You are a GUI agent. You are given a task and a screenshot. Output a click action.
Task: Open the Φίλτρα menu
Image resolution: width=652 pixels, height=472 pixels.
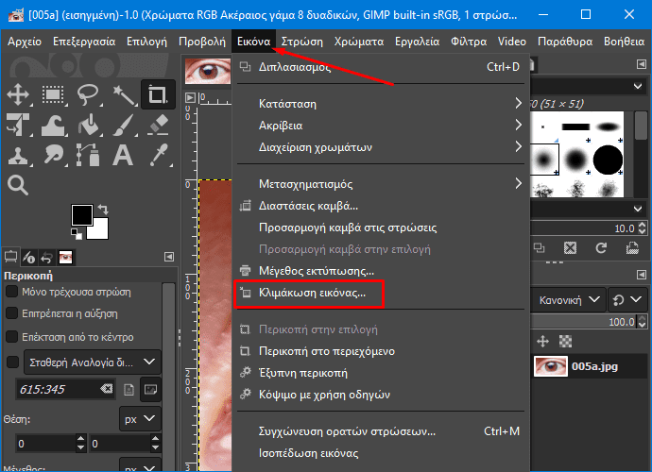(x=469, y=42)
